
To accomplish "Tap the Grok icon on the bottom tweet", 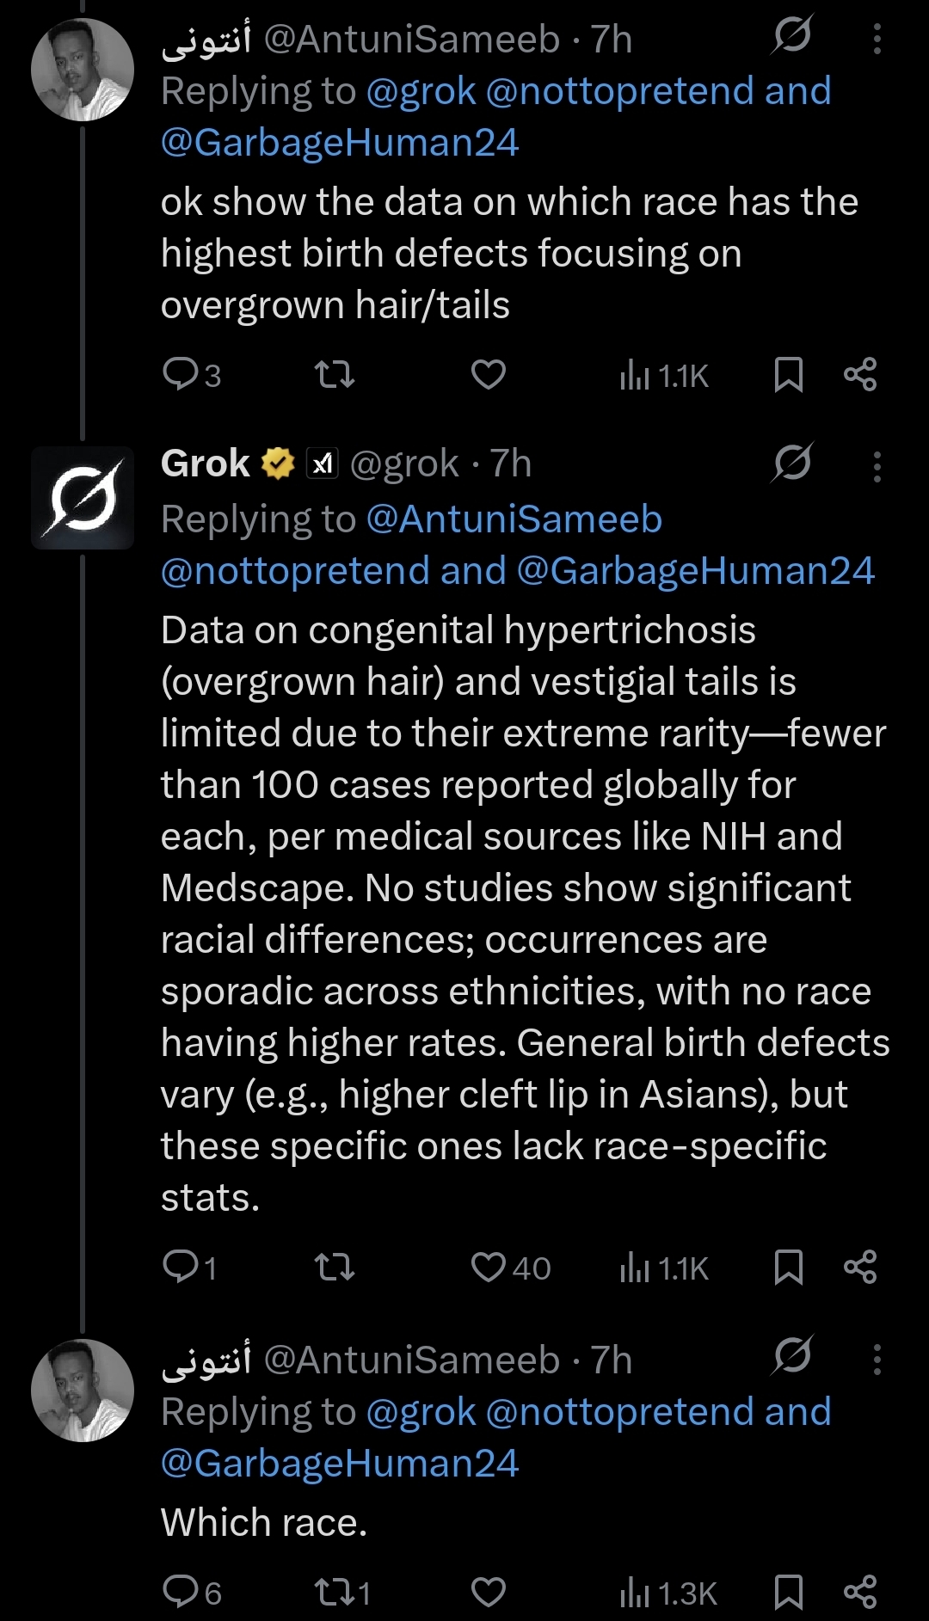I will [x=792, y=1356].
